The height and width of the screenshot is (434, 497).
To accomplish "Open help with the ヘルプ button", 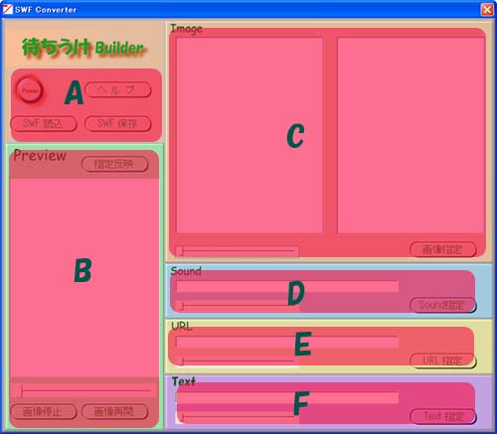I will (118, 89).
